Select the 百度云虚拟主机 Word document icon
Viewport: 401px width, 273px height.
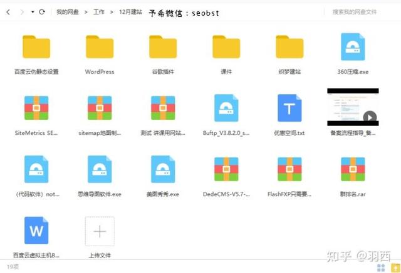(x=36, y=231)
